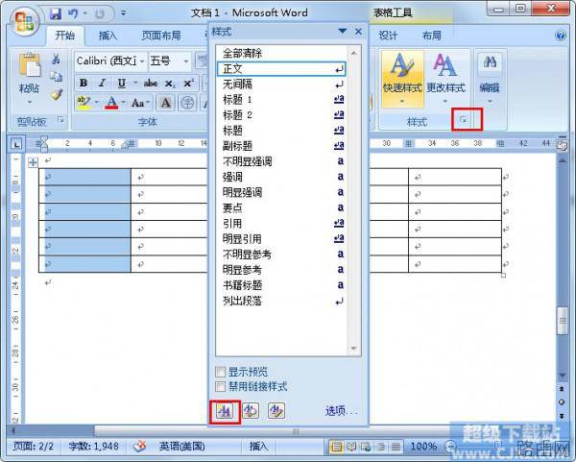The width and height of the screenshot is (576, 462).
Task: Open the Styles pane options dropdown arrow
Action: 343,32
